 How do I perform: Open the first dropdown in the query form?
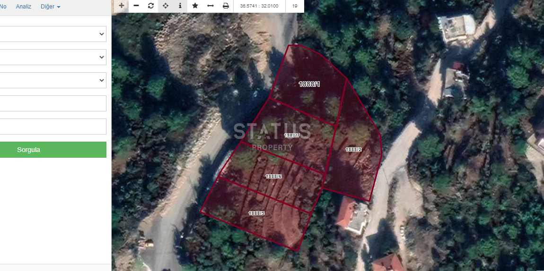coord(53,34)
